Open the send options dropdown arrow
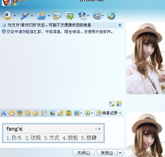The image size is (165, 157). point(120,153)
